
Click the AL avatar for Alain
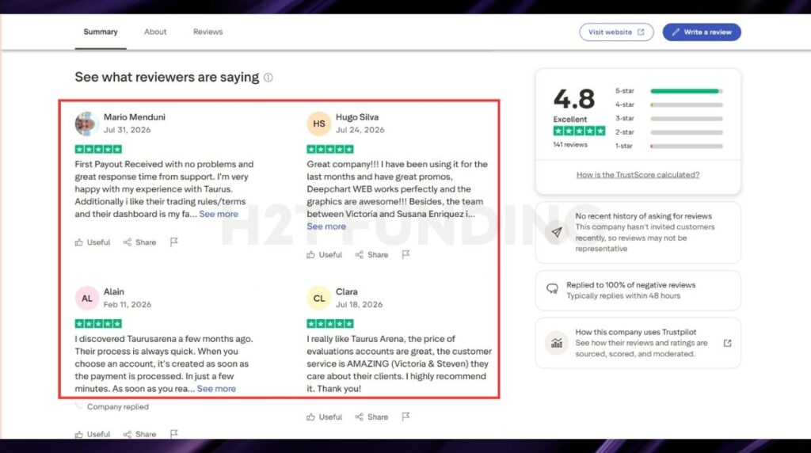(87, 299)
